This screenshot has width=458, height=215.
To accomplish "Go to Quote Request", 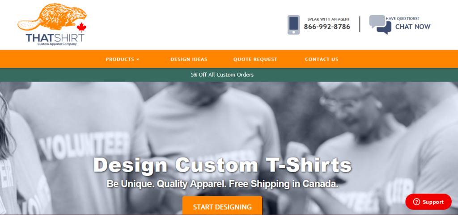I will (x=255, y=59).
